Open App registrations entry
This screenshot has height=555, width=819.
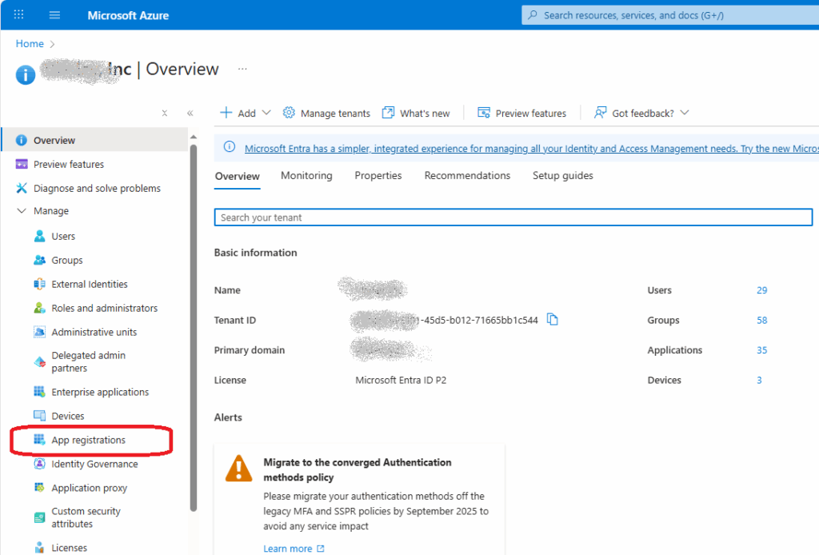(88, 440)
